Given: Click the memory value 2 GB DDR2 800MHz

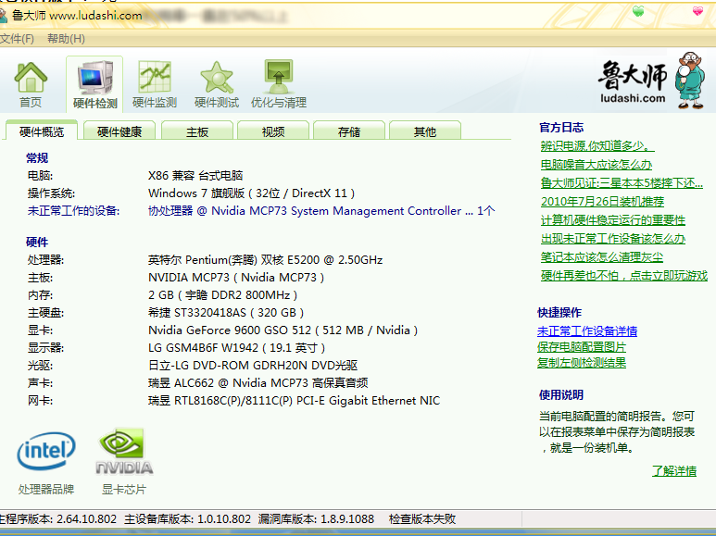Looking at the screenshot, I should point(223,295).
